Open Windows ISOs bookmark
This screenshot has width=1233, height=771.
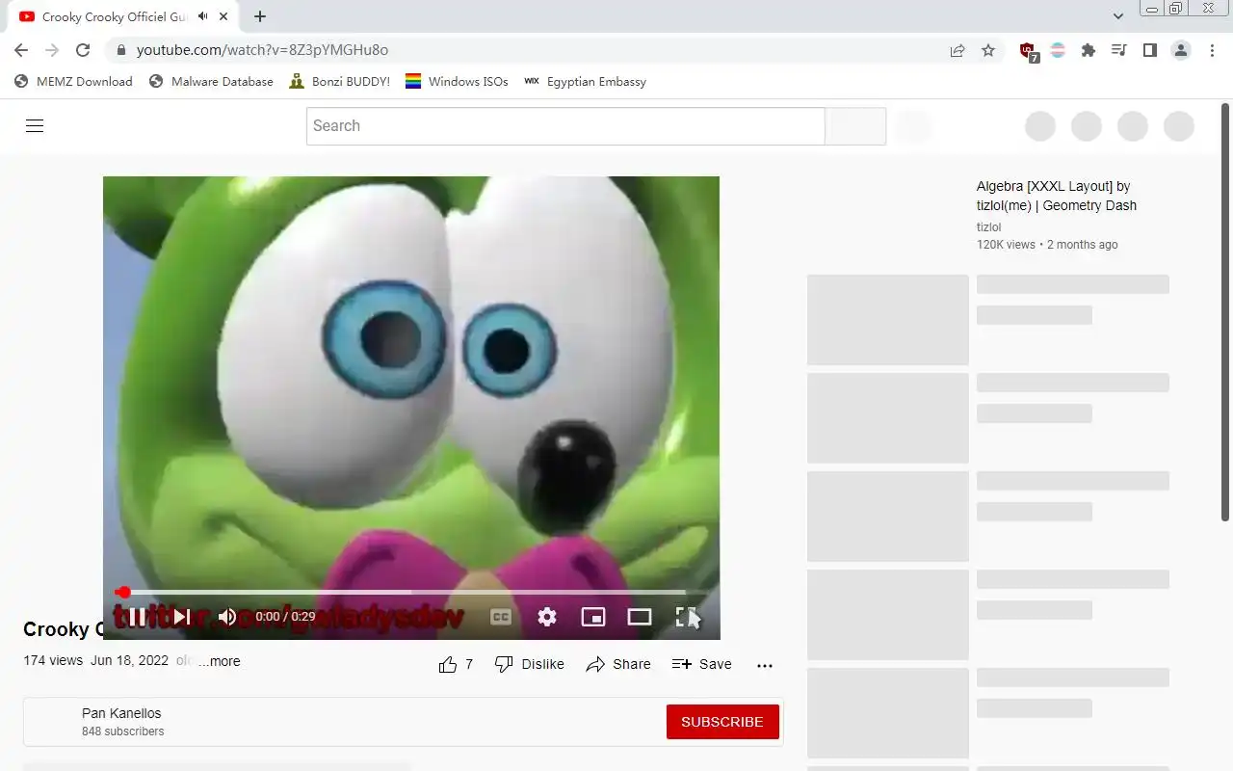[x=457, y=81]
